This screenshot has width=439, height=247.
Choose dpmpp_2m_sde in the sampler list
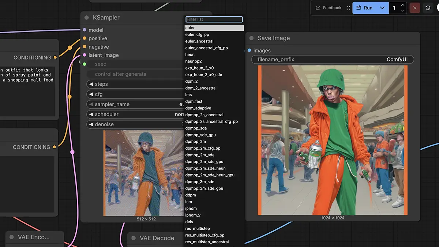[x=200, y=155]
